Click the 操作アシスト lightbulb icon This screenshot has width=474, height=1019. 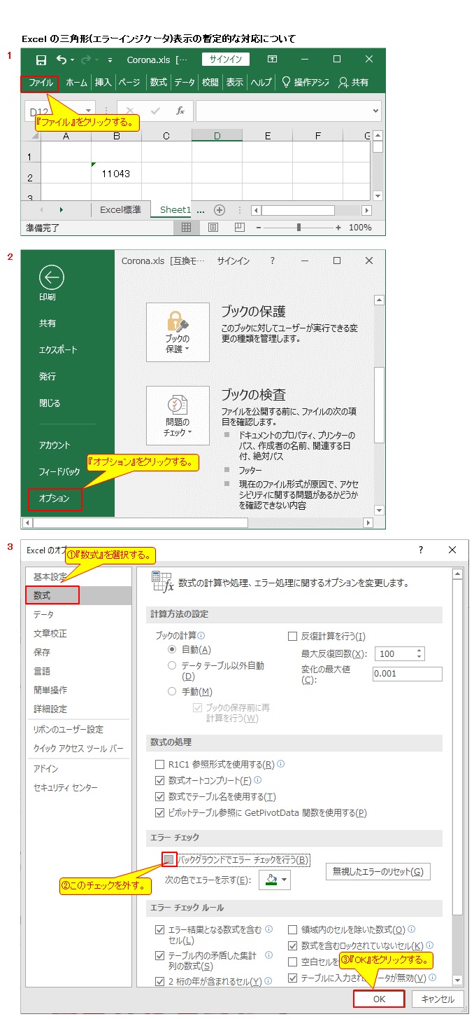pyautogui.click(x=286, y=83)
